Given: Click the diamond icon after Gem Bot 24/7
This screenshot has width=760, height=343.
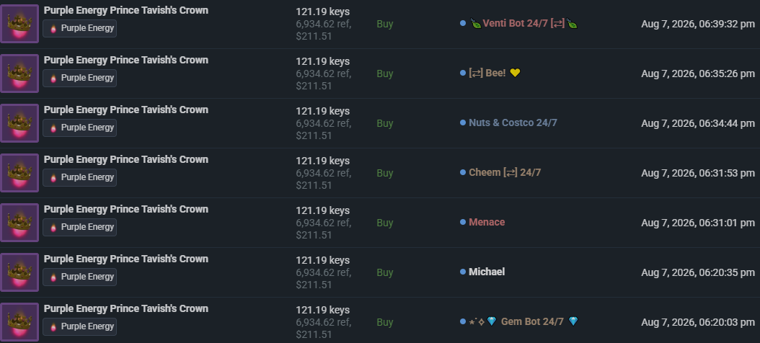Looking at the screenshot, I should [573, 321].
